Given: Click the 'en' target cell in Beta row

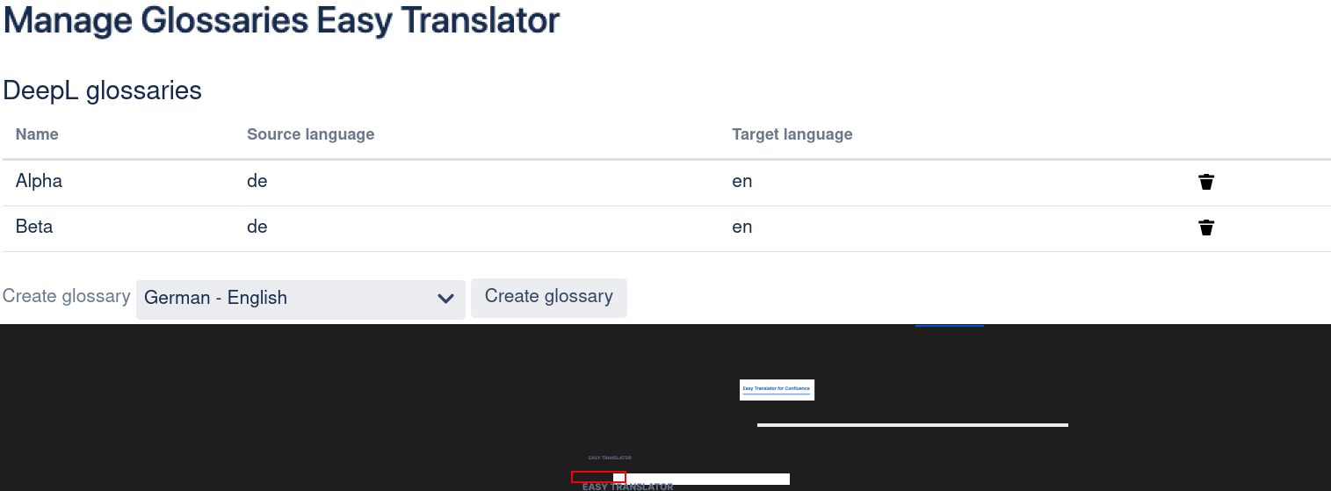Looking at the screenshot, I should (x=741, y=227).
